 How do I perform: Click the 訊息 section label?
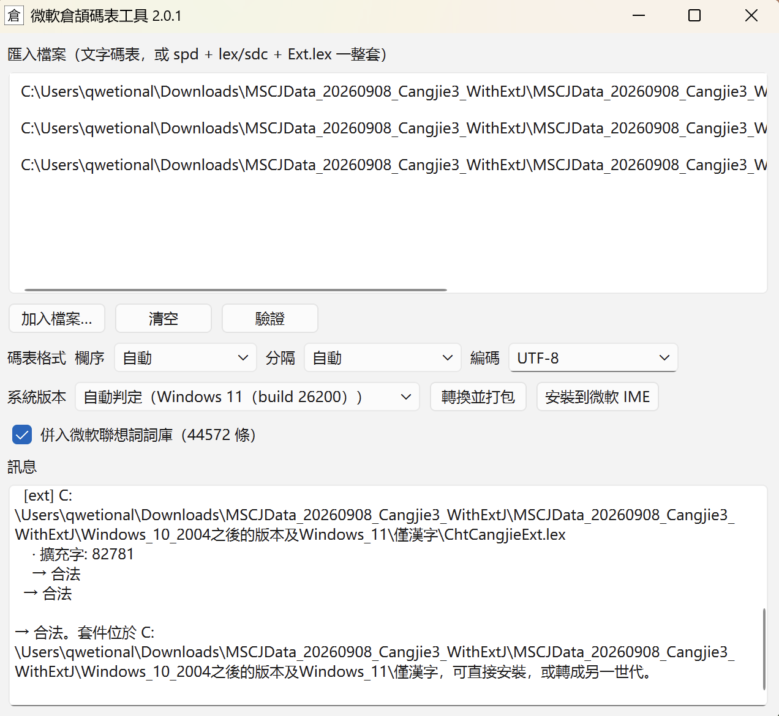click(x=22, y=467)
